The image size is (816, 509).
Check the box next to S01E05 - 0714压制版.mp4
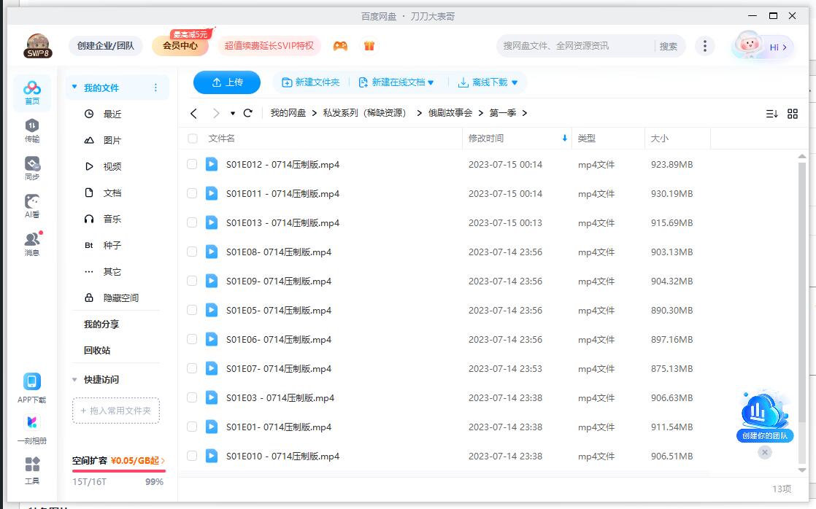pyautogui.click(x=191, y=310)
